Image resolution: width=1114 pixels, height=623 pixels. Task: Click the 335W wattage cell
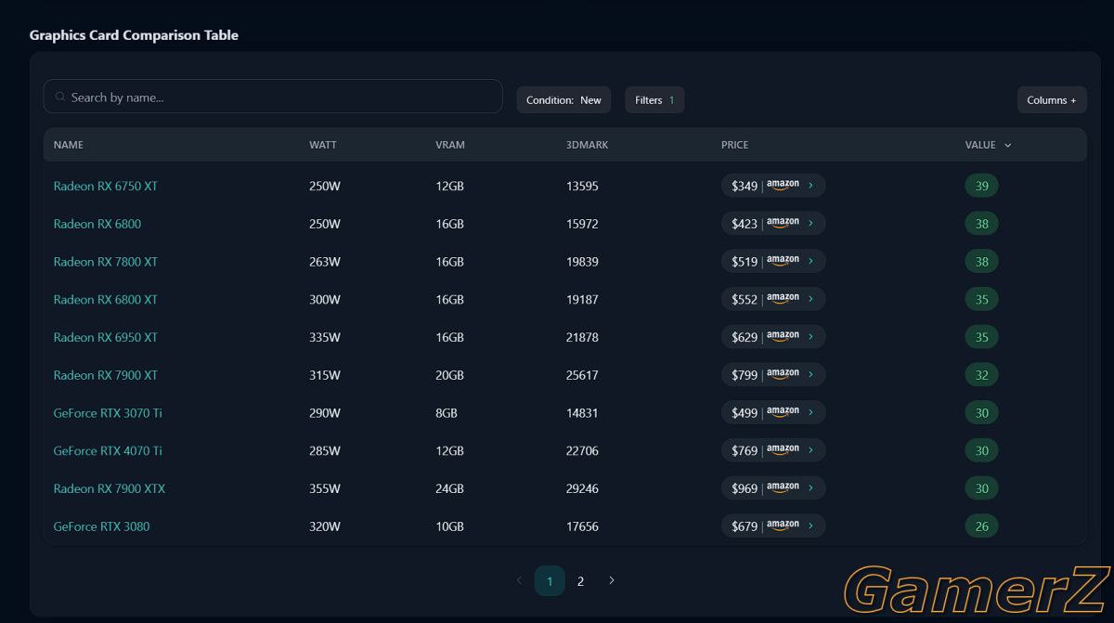point(325,337)
